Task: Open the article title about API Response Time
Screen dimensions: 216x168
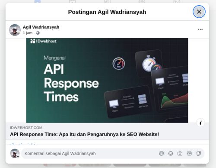Action: point(85,134)
